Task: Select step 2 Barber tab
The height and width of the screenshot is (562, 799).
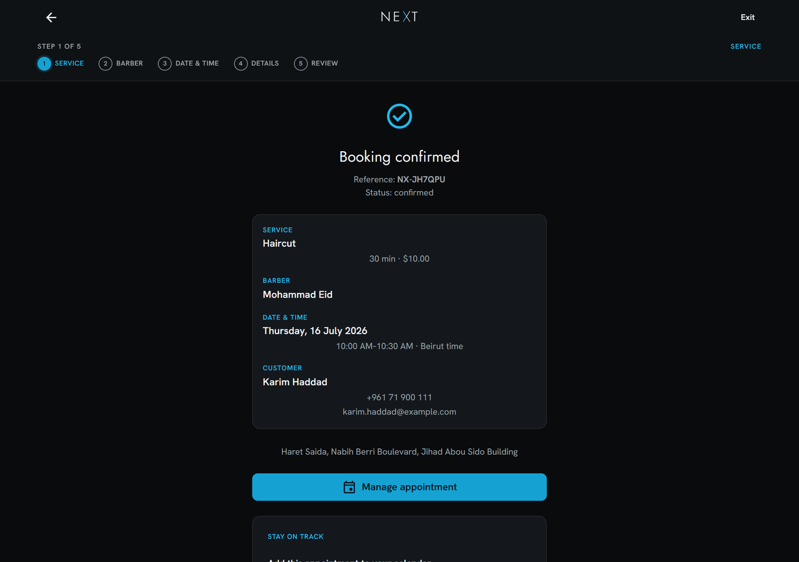Action: (121, 63)
